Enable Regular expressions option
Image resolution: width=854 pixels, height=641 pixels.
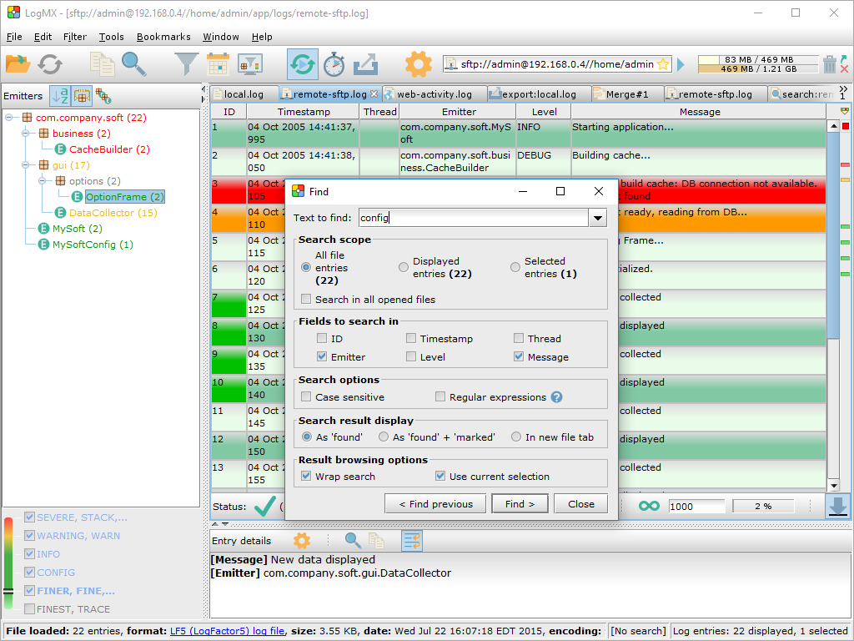[x=440, y=397]
